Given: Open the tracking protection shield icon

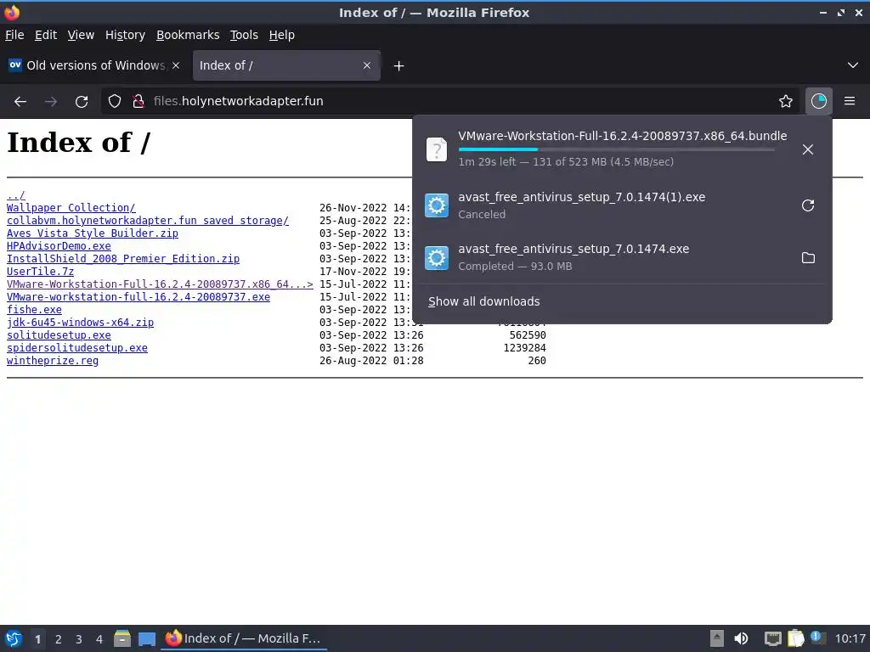Looking at the screenshot, I should coord(115,102).
